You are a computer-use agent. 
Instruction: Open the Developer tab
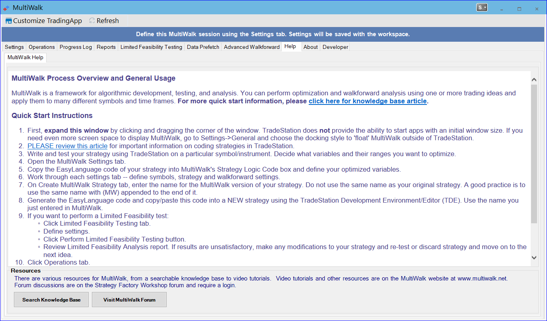pyautogui.click(x=335, y=47)
